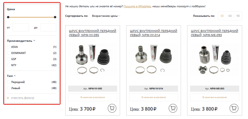Expand the Тип filter section chevron
Image resolution: width=248 pixels, height=119 pixels.
pyautogui.click(x=15, y=76)
